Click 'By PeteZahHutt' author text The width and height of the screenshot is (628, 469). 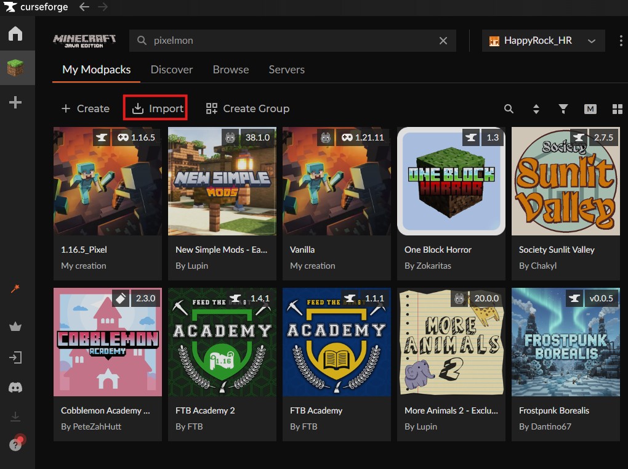pyautogui.click(x=91, y=426)
